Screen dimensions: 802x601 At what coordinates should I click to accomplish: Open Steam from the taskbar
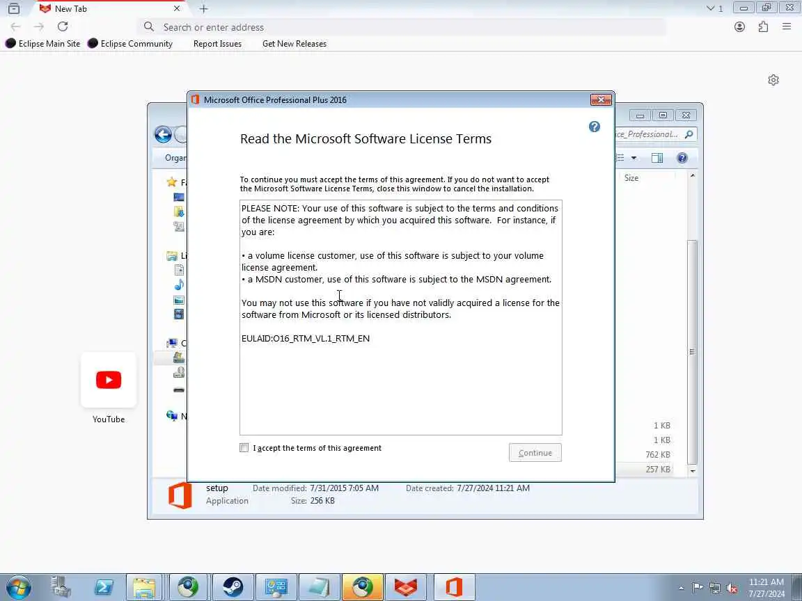233,587
